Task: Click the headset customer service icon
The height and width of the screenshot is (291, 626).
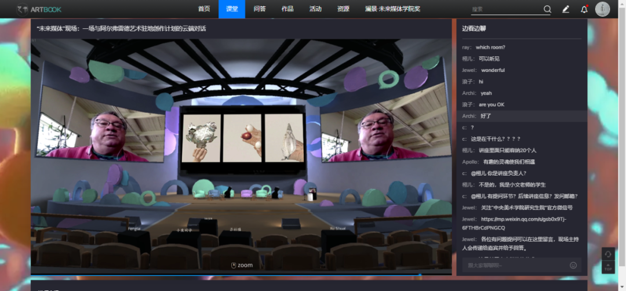Action: [608, 254]
